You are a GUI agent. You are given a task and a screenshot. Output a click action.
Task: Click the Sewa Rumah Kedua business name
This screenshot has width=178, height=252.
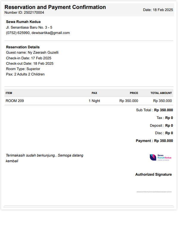tap(23, 22)
